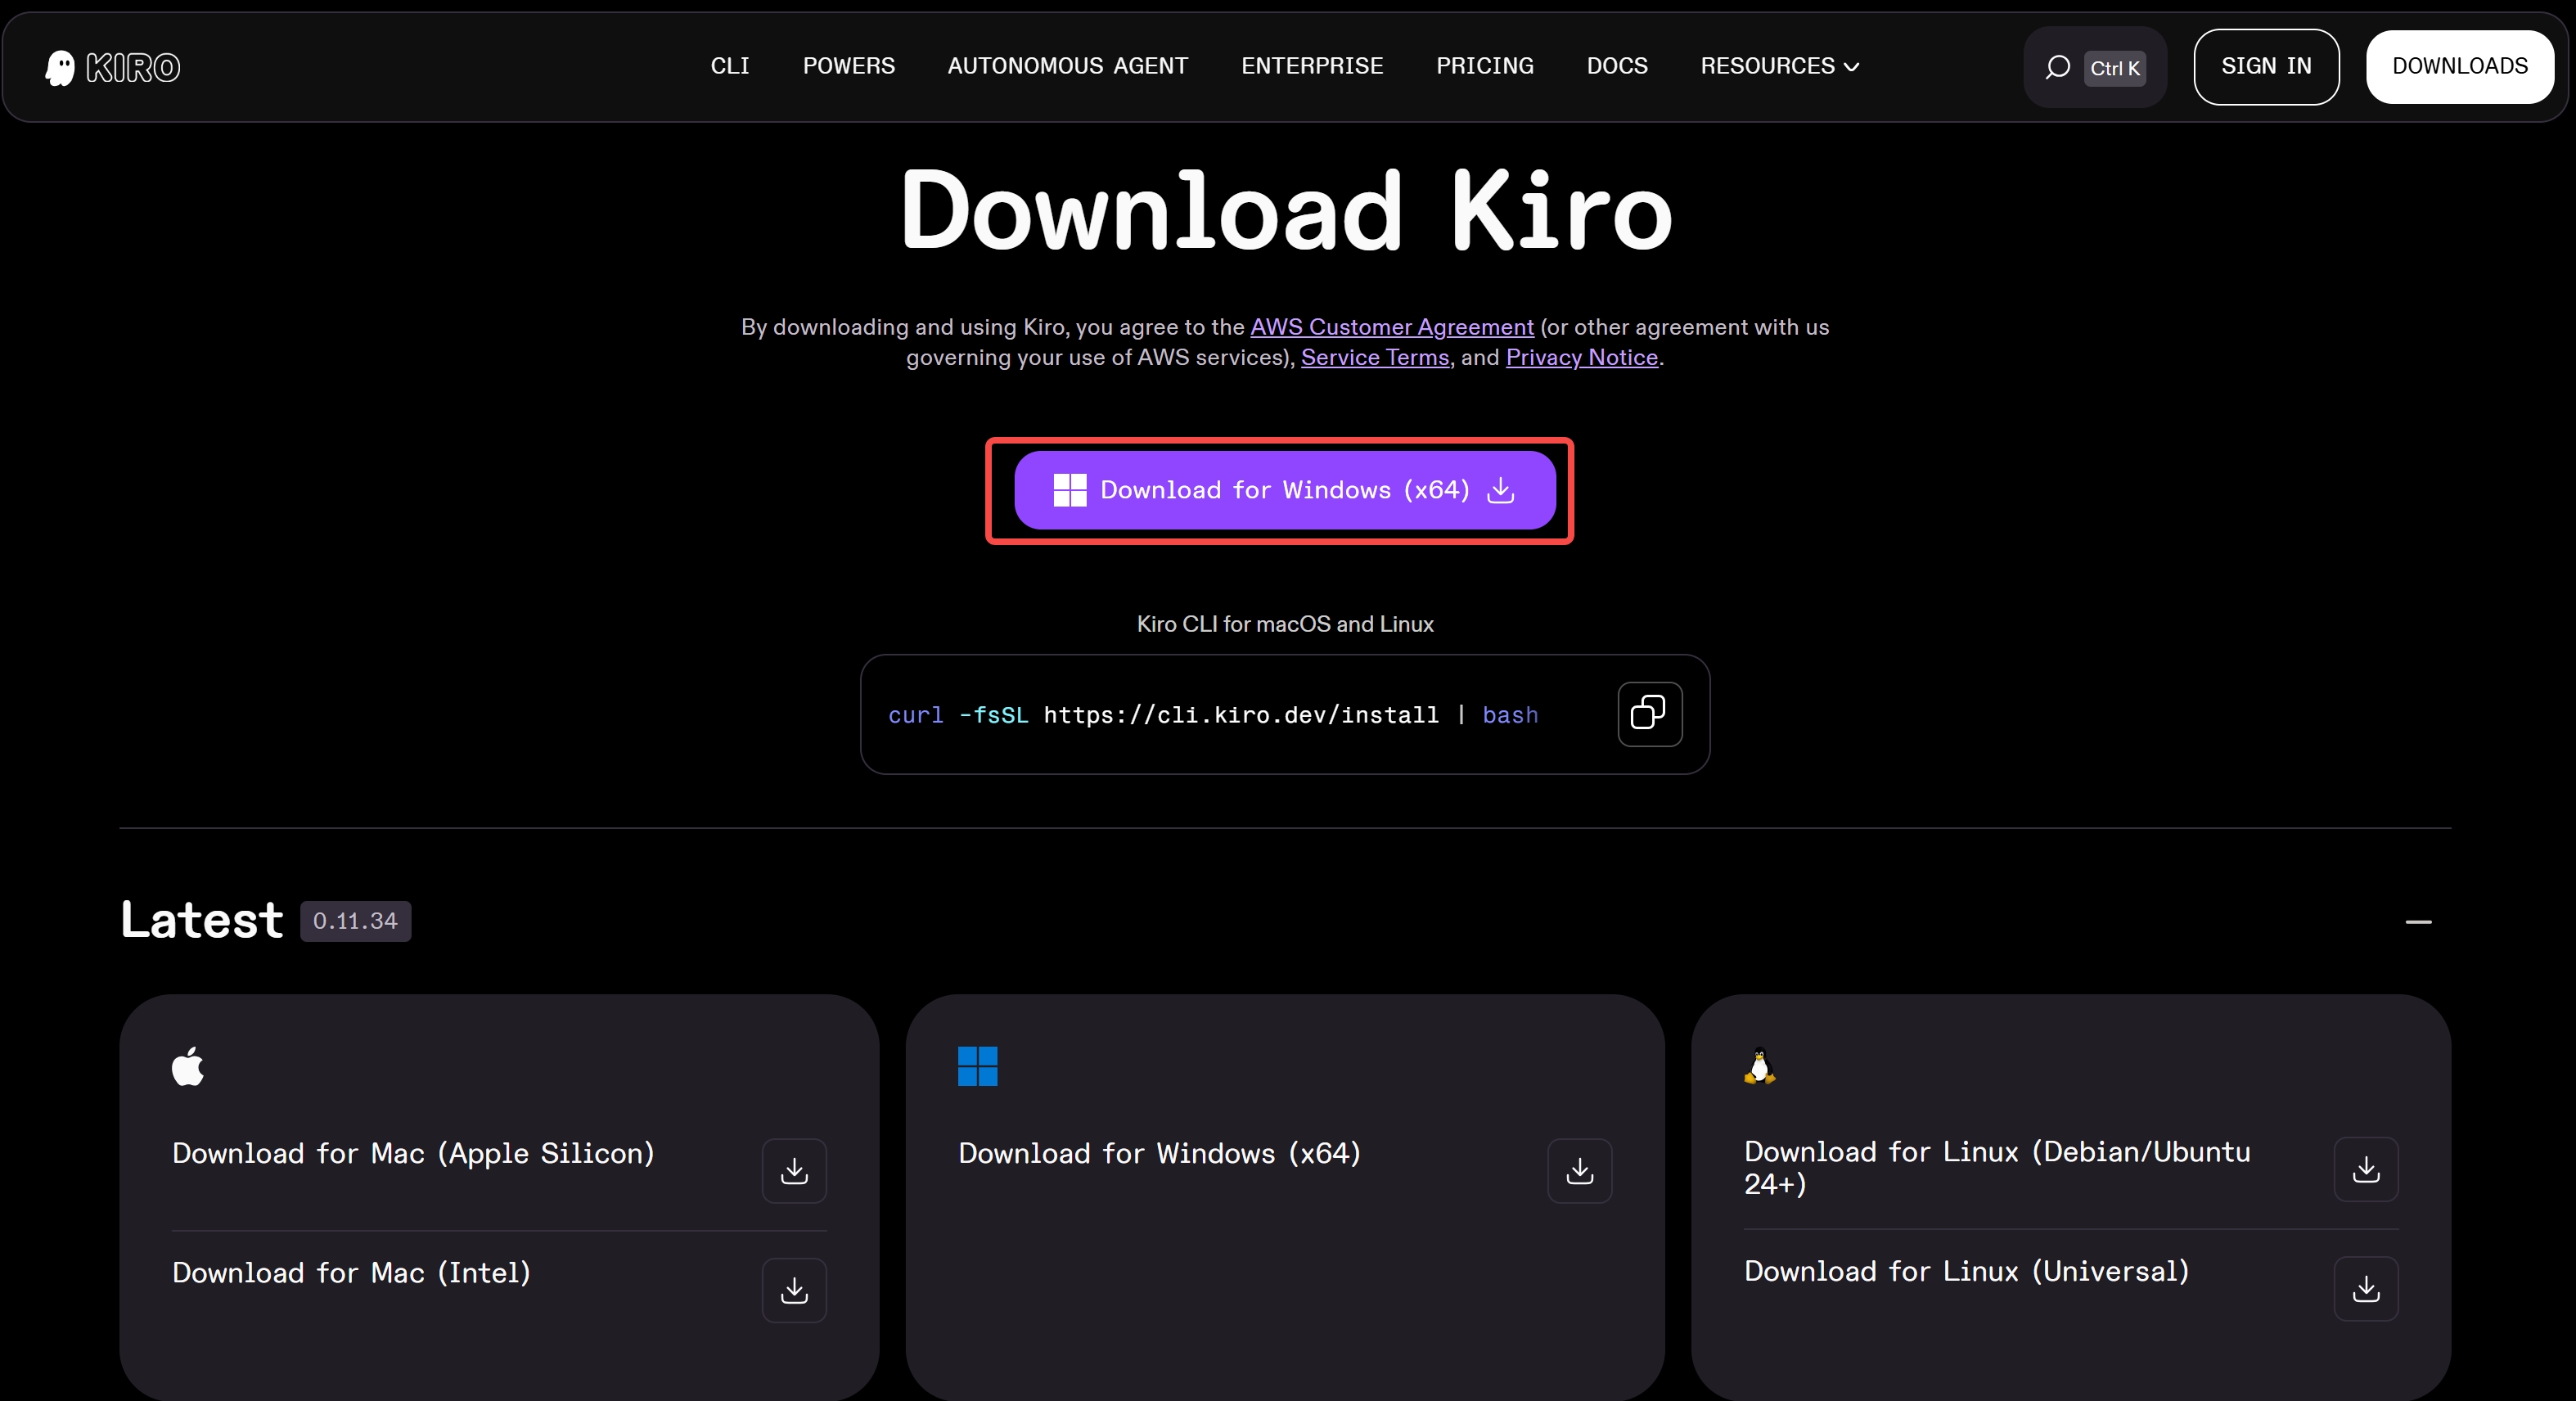Viewport: 2576px width, 1401px height.
Task: Click the Ctrl K shortcut badge
Action: click(x=2115, y=68)
